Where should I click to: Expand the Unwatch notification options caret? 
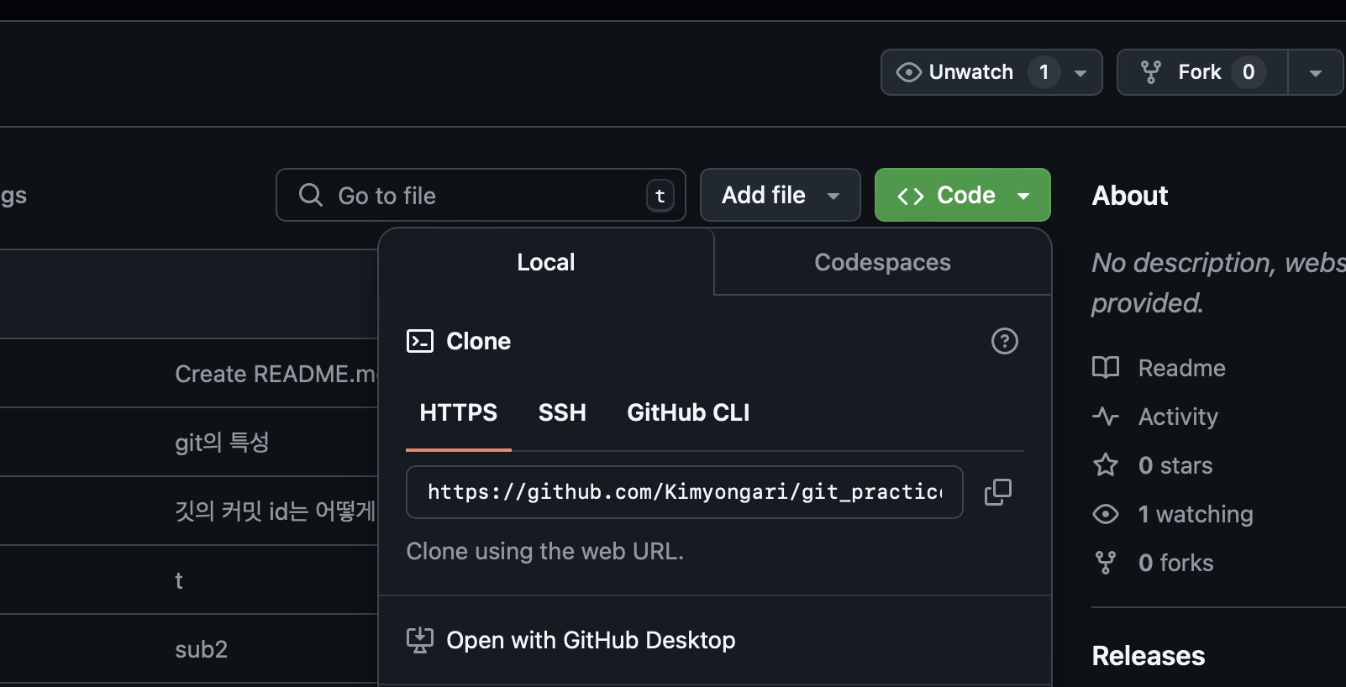[1081, 73]
